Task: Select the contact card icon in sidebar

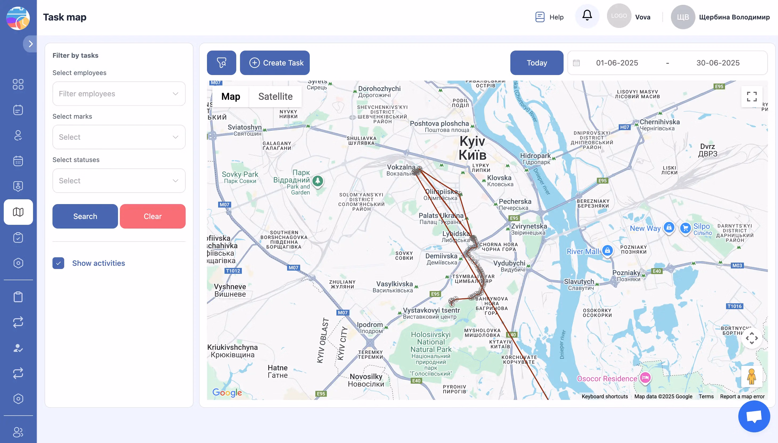Action: 18,186
